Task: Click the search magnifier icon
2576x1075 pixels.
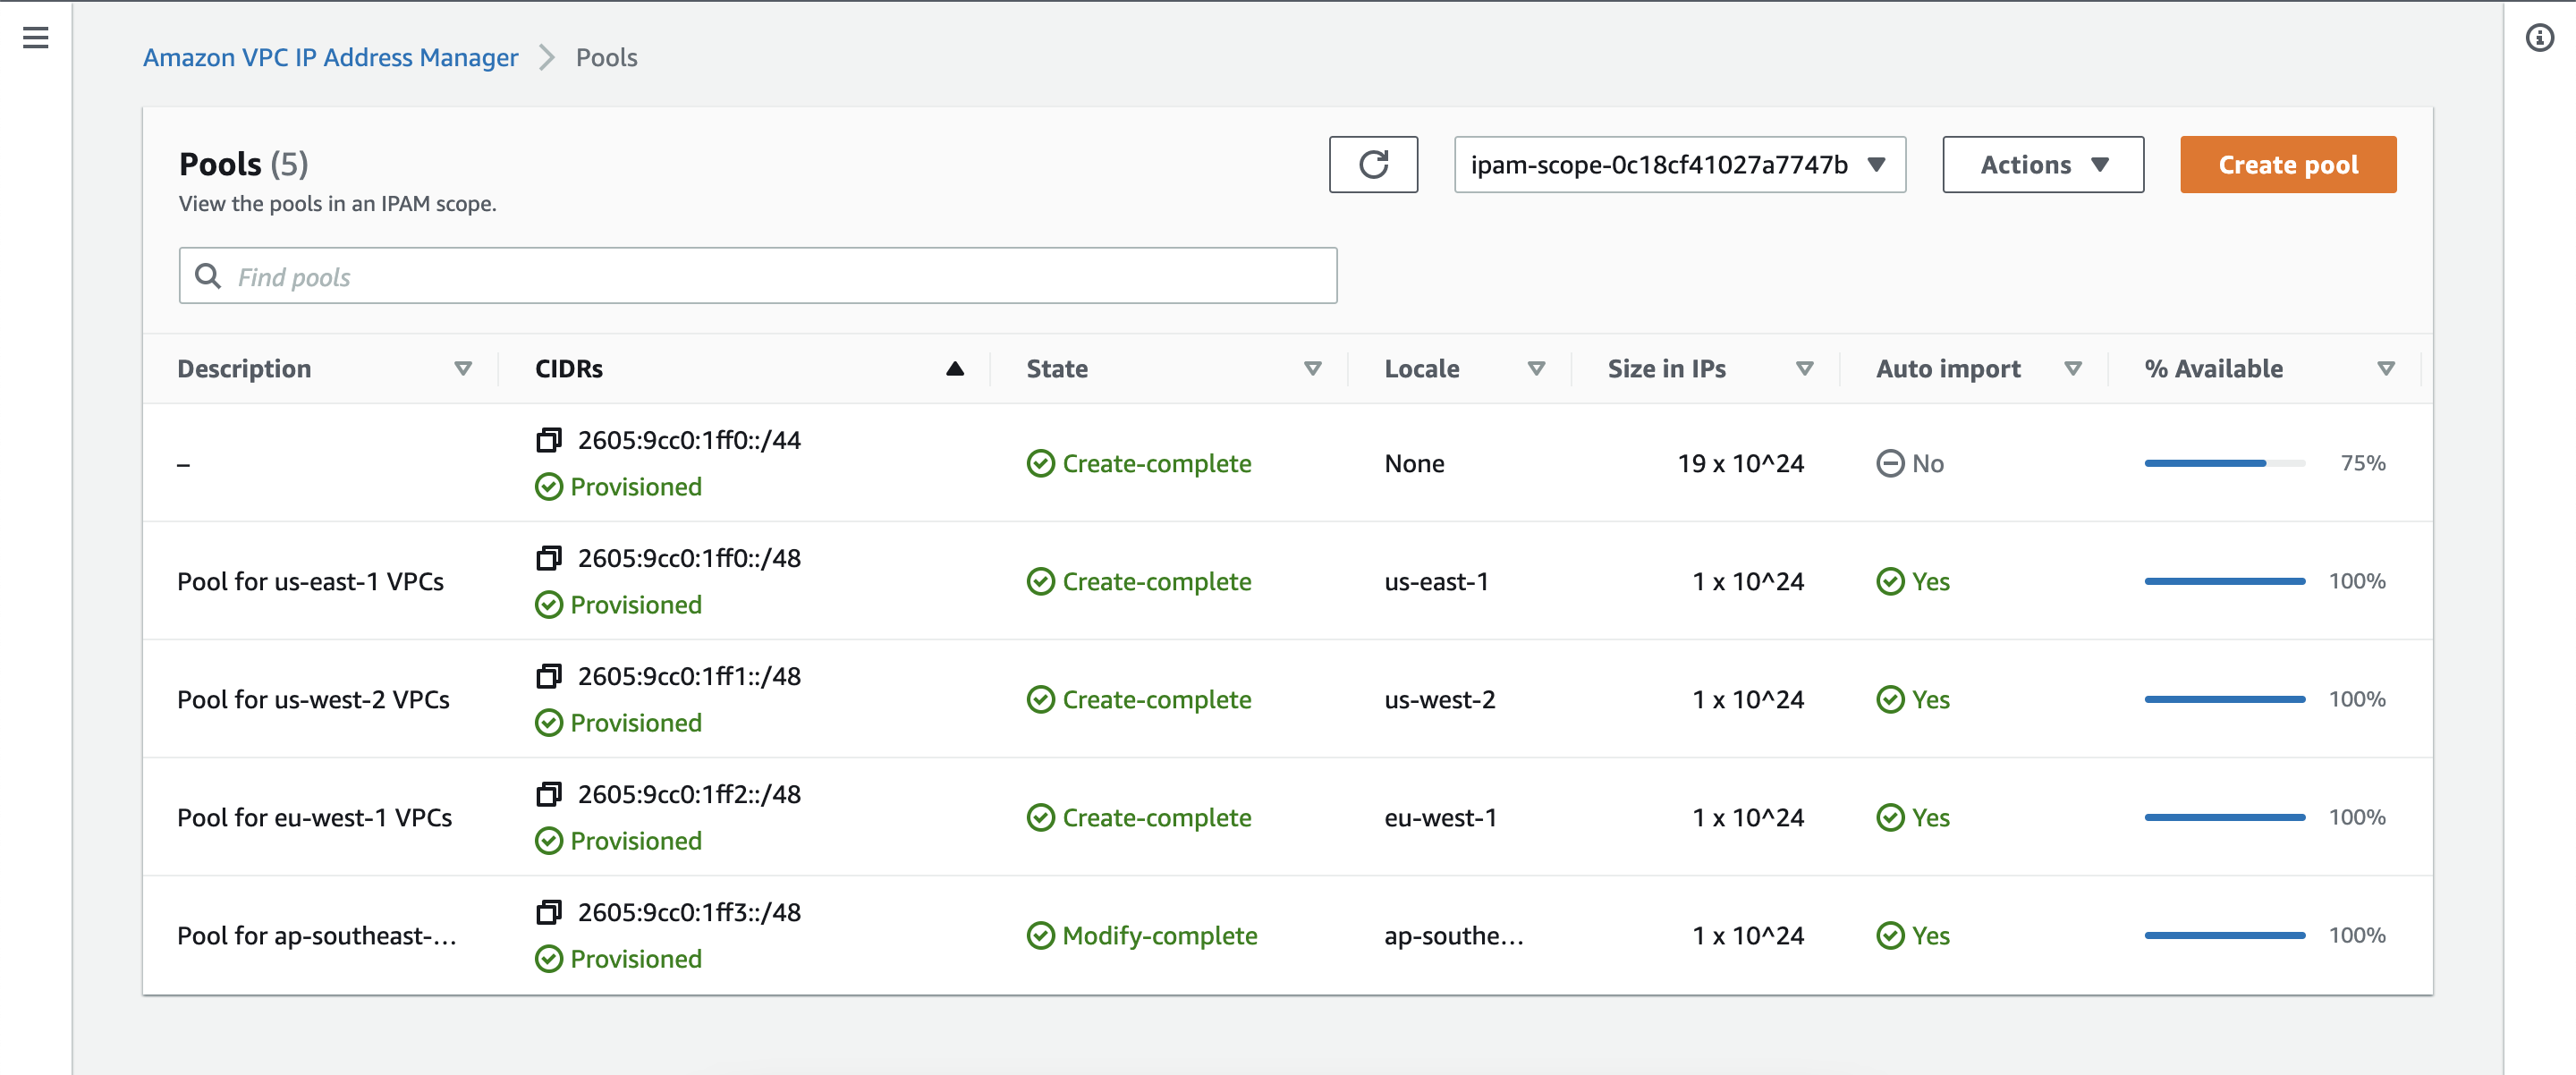Action: [x=208, y=276]
